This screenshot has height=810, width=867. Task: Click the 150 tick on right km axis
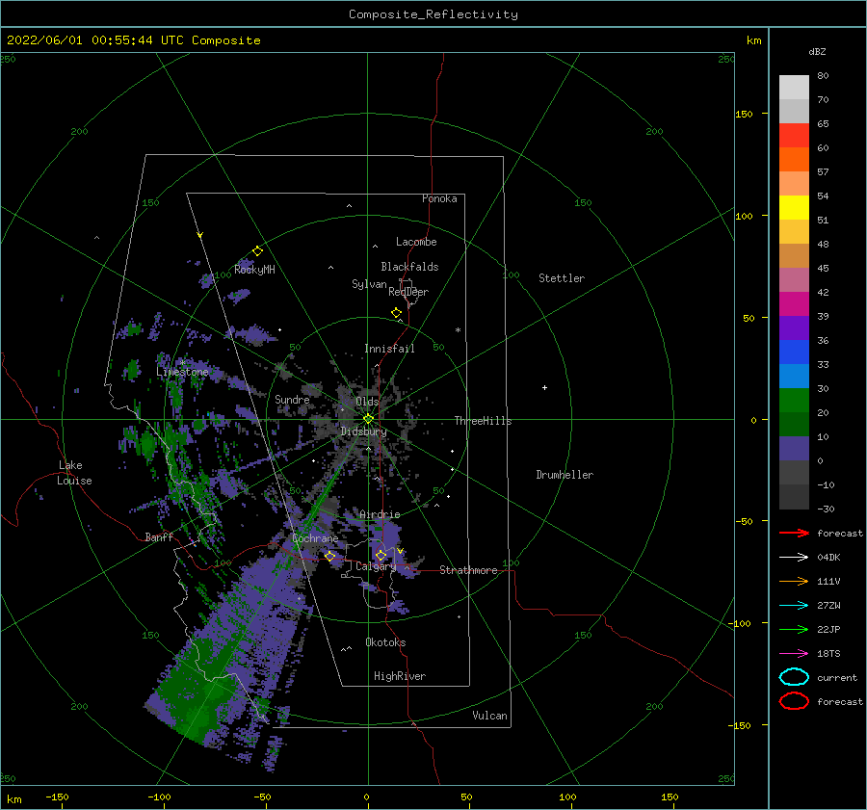(x=744, y=114)
